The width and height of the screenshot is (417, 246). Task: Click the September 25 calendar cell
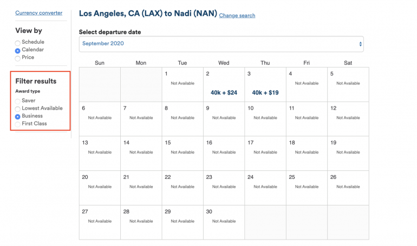pyautogui.click(x=307, y=188)
